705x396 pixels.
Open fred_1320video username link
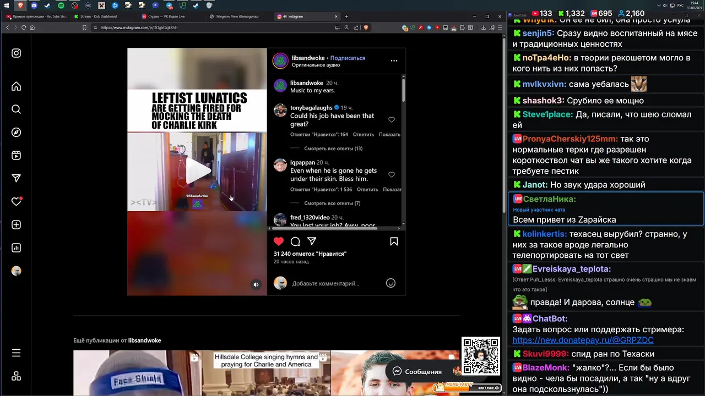pyautogui.click(x=310, y=218)
